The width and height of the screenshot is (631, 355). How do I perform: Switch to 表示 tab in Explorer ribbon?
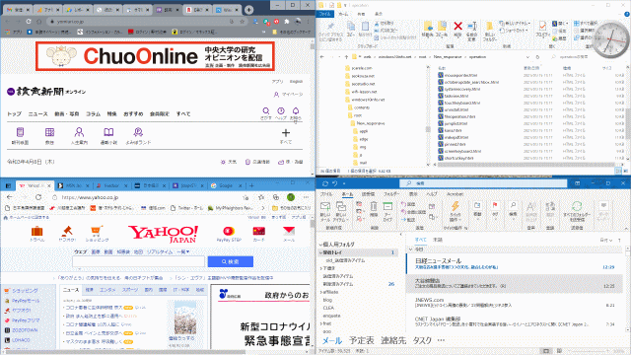[379, 14]
